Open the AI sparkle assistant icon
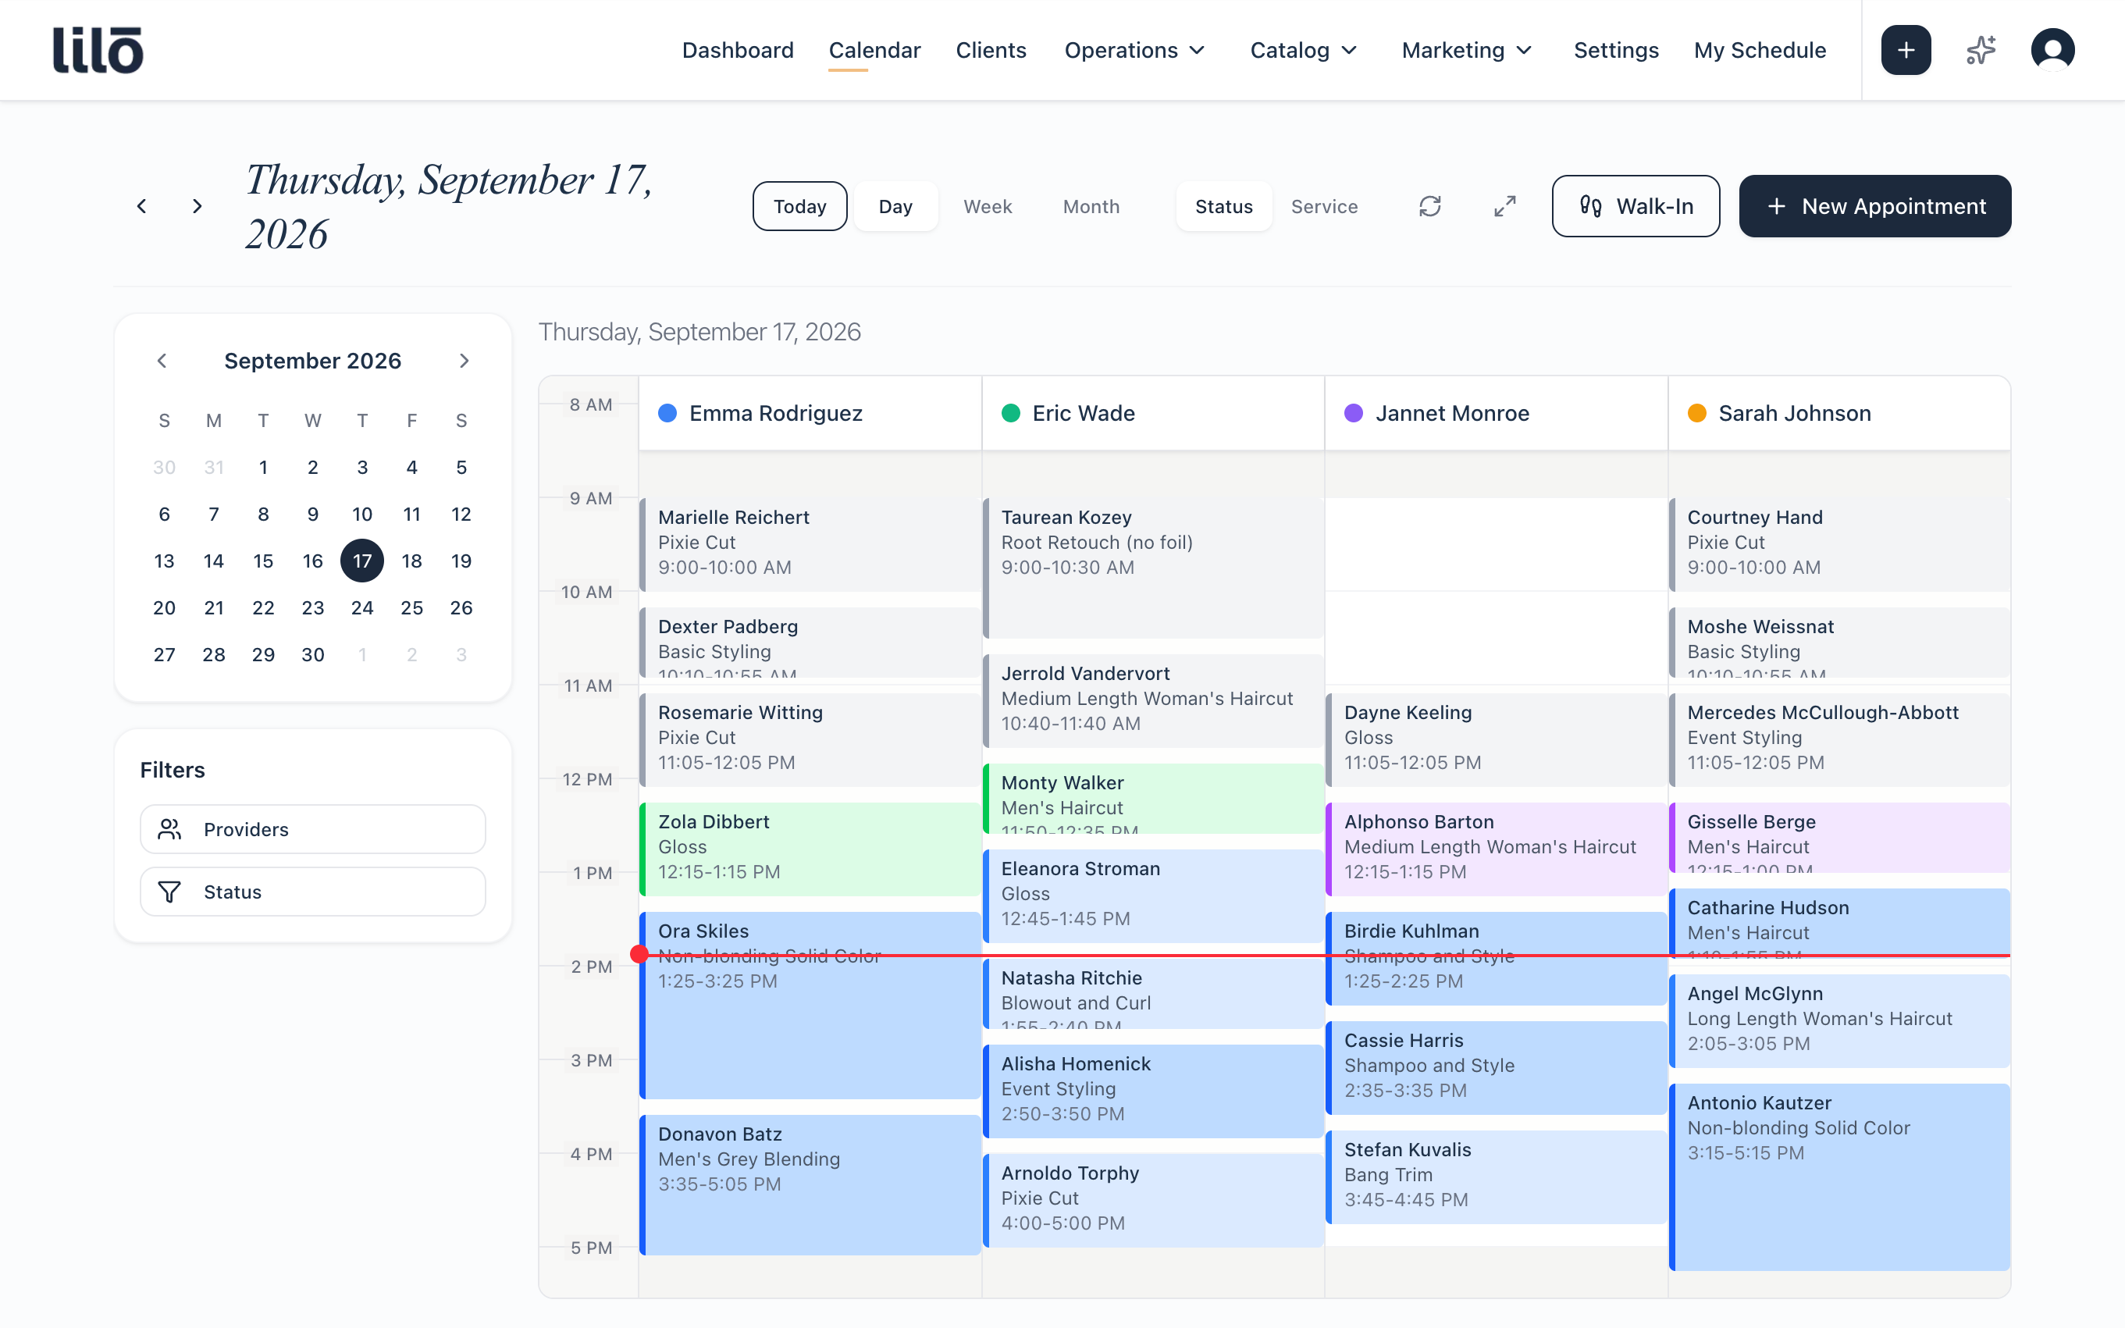Image resolution: width=2125 pixels, height=1328 pixels. tap(1981, 50)
